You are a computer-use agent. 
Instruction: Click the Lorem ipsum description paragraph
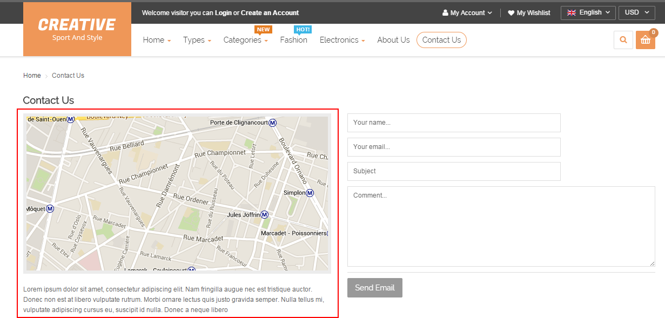coord(173,300)
